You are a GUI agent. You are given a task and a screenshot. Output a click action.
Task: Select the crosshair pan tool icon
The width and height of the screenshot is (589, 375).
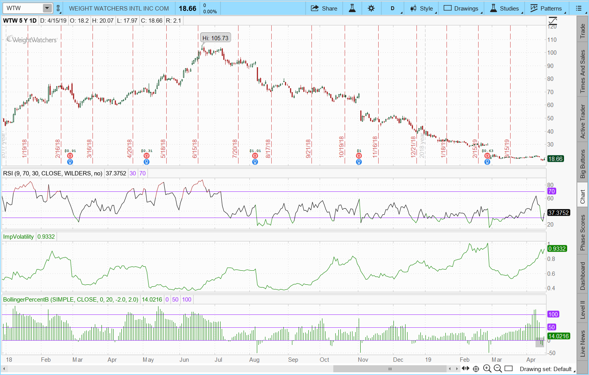pyautogui.click(x=476, y=368)
